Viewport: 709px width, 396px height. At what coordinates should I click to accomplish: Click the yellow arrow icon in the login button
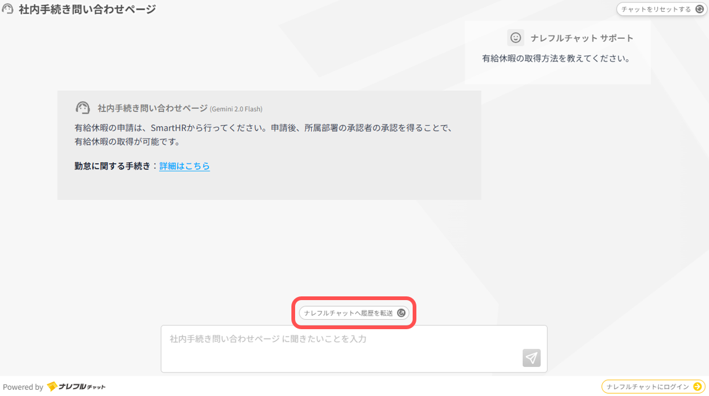[x=698, y=385]
